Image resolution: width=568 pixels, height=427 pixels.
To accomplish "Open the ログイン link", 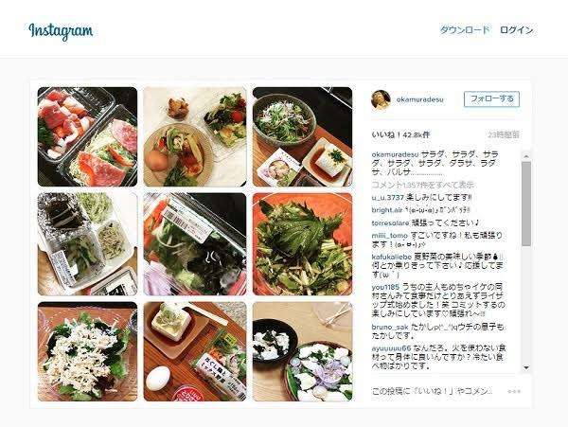I will pyautogui.click(x=517, y=30).
